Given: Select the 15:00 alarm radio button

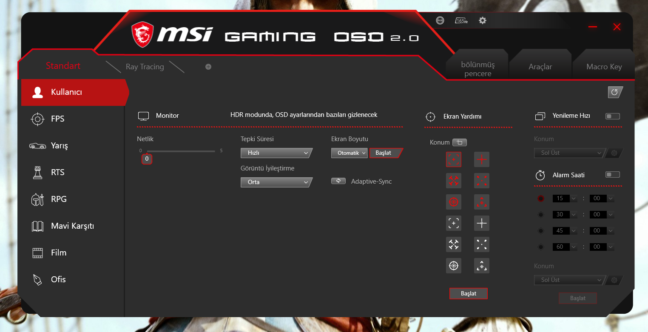Looking at the screenshot, I should (x=541, y=199).
